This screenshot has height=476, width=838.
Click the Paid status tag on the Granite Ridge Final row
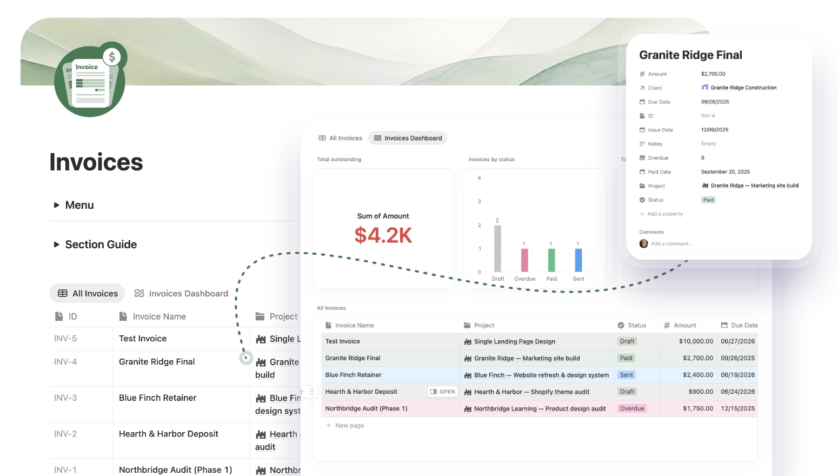pyautogui.click(x=626, y=358)
